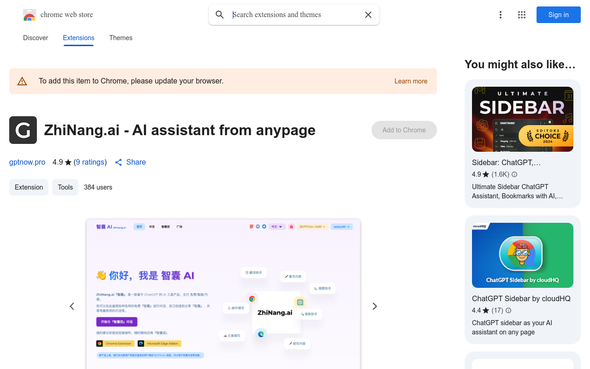590x369 pixels.
Task: Click the warning triangle icon in banner
Action: [x=22, y=81]
